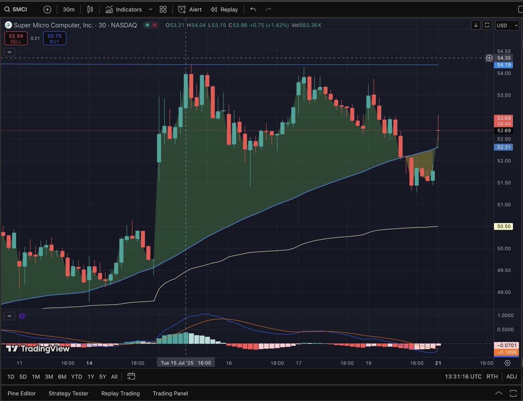Click the 52.75 BUY button
This screenshot has height=401, width=523.
click(x=54, y=38)
